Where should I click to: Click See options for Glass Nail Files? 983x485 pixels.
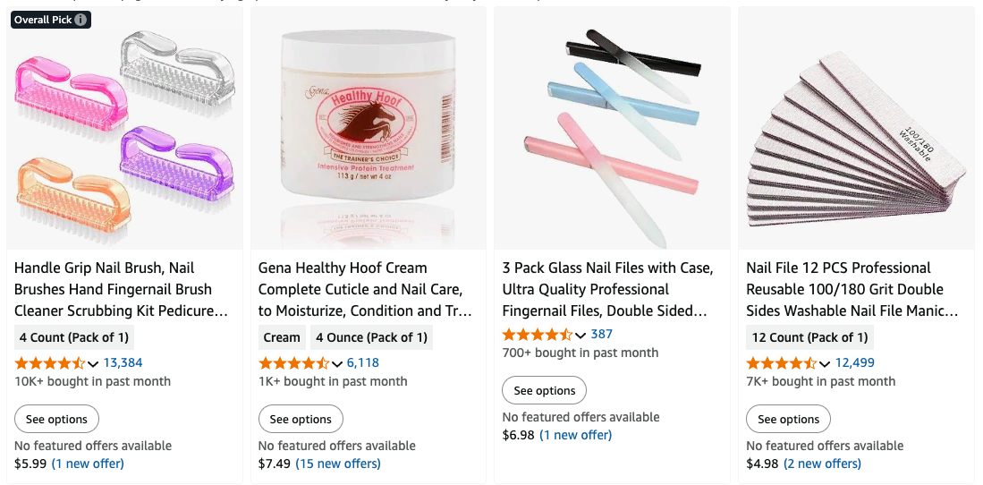544,390
